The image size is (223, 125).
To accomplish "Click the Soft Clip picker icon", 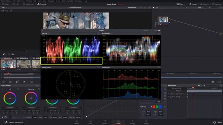I will (151, 107).
